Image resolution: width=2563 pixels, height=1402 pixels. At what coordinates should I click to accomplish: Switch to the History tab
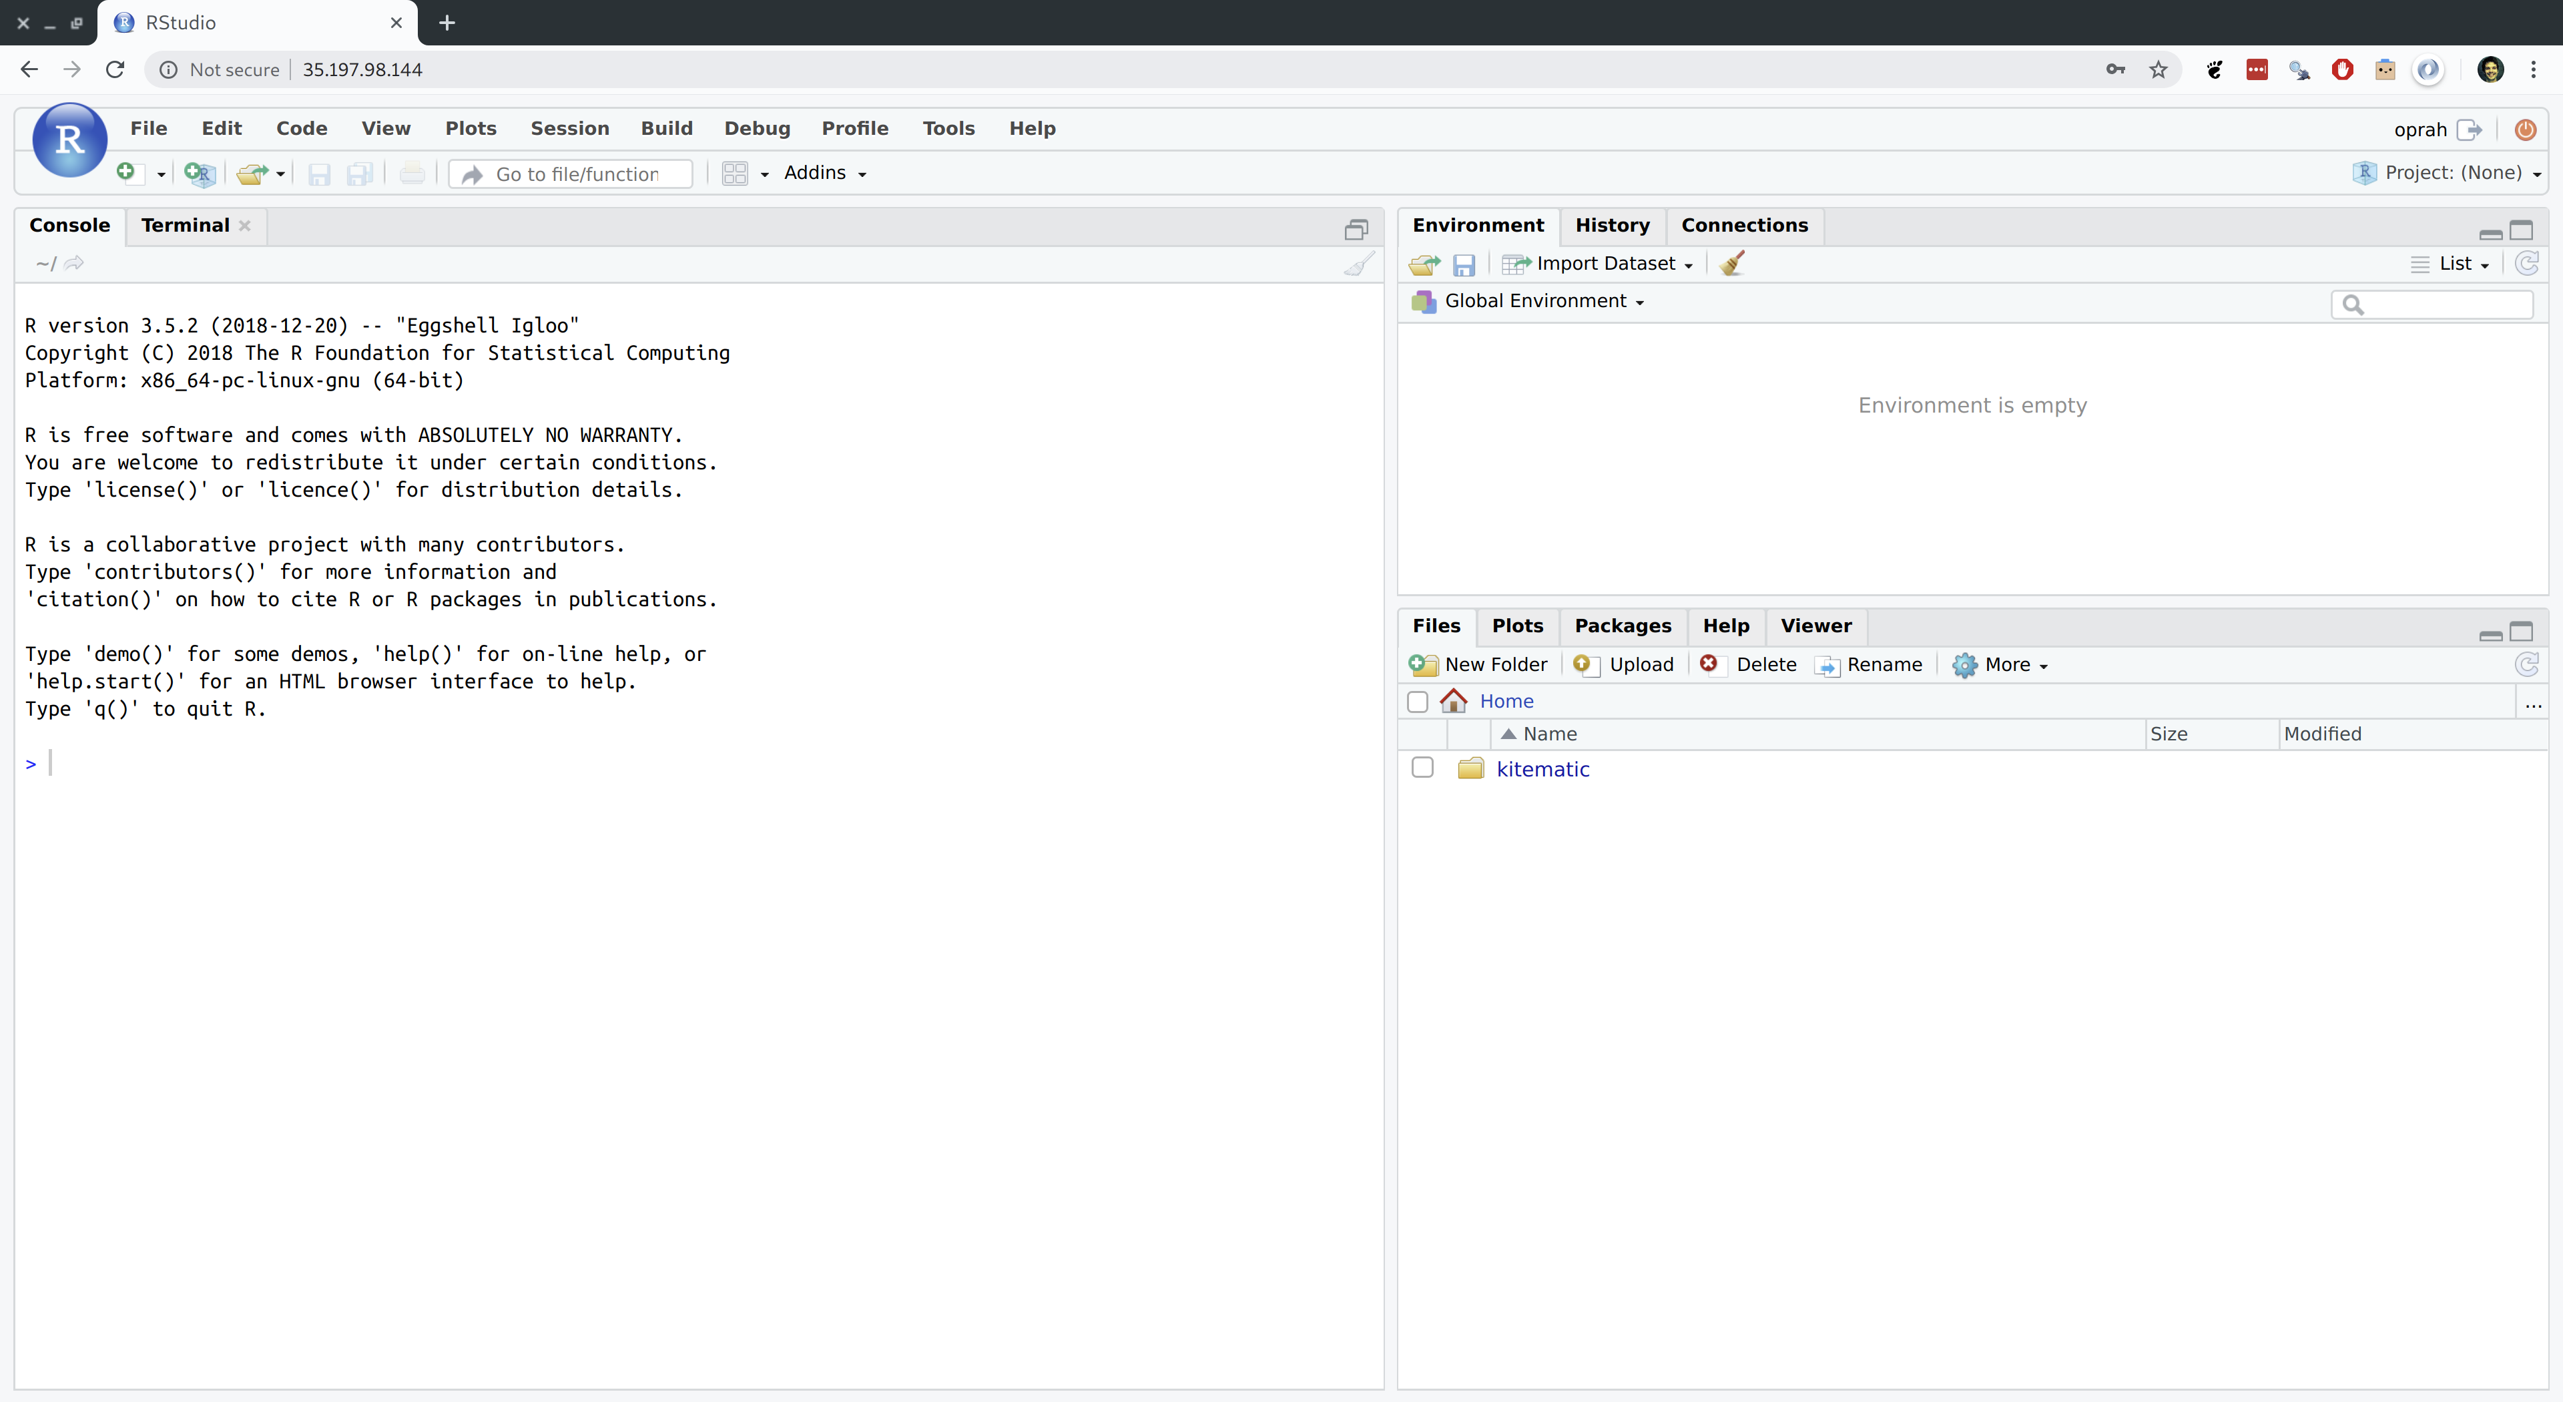(x=1612, y=225)
